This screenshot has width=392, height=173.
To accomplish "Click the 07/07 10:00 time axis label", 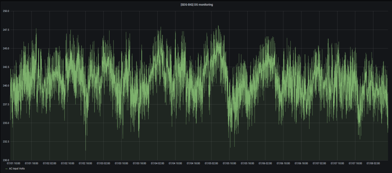I will (337, 163).
